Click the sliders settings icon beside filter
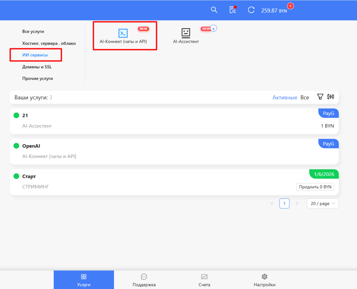The height and width of the screenshot is (289, 357). 331,97
